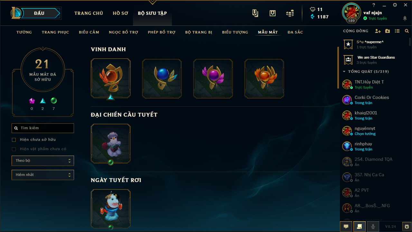
Task: Enable the Hiện chưa sở hữu checkbox
Action: (x=14, y=140)
